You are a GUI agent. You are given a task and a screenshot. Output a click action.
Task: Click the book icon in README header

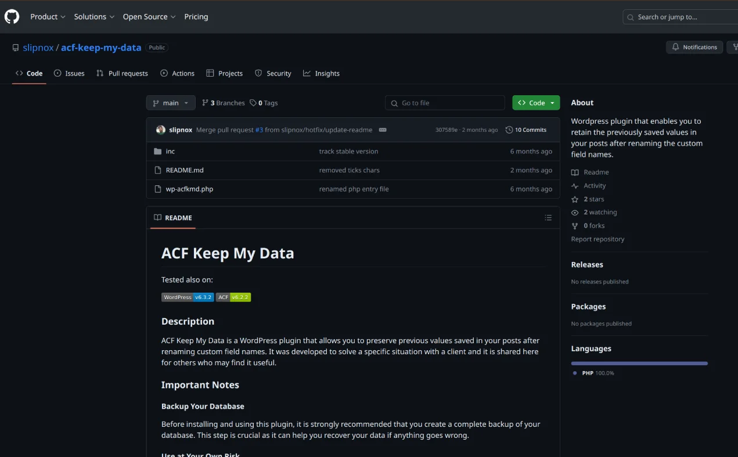pos(157,218)
